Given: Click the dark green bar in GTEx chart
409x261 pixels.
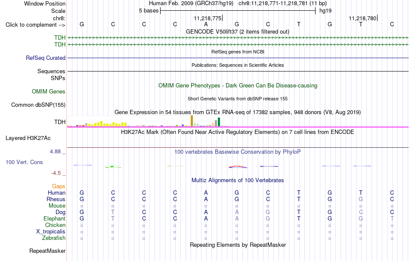Looking at the screenshot, I should tap(219, 122).
